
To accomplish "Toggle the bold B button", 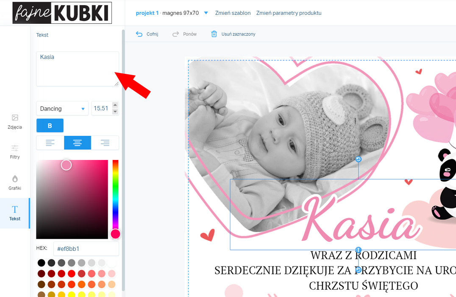I will click(50, 126).
